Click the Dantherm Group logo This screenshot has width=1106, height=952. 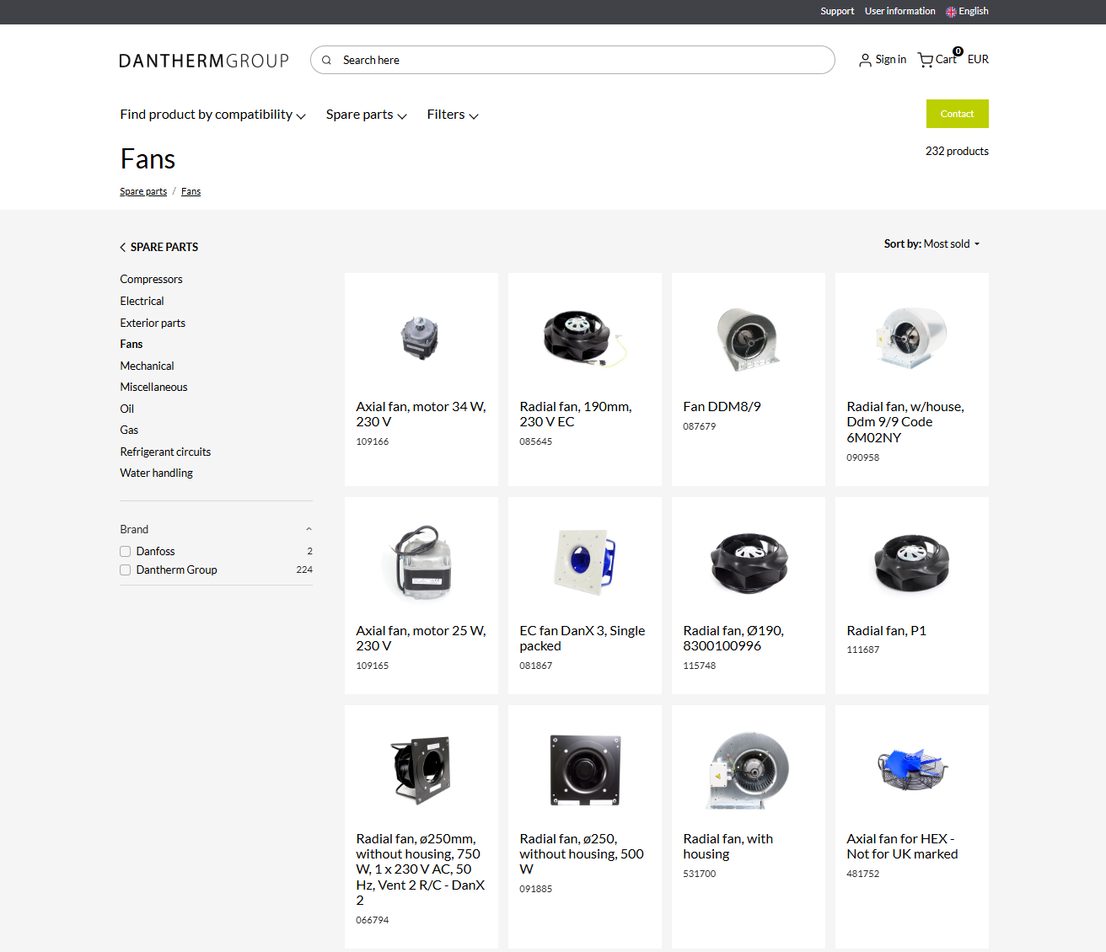(204, 61)
